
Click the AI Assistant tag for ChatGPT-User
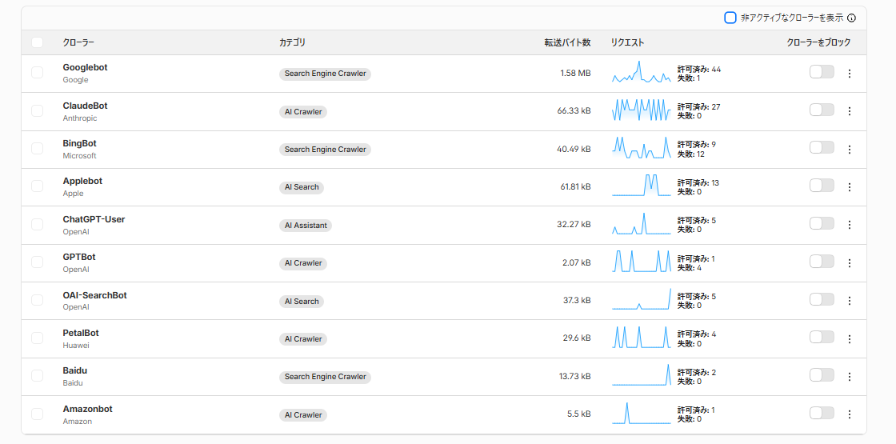tap(306, 225)
